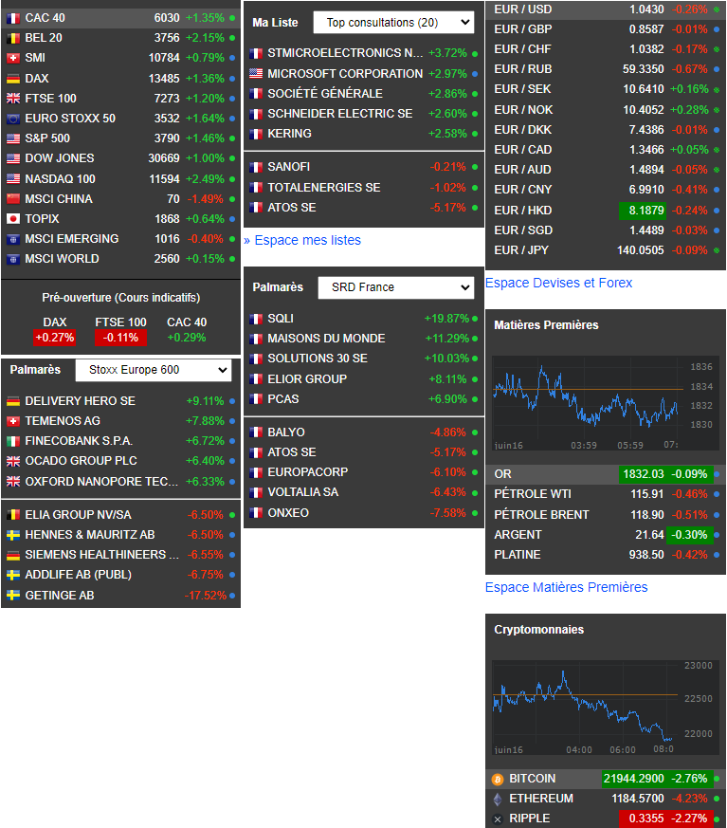Image resolution: width=727 pixels, height=828 pixels.
Task: Expand the Stoxx Europe 600 dropdown
Action: click(154, 370)
